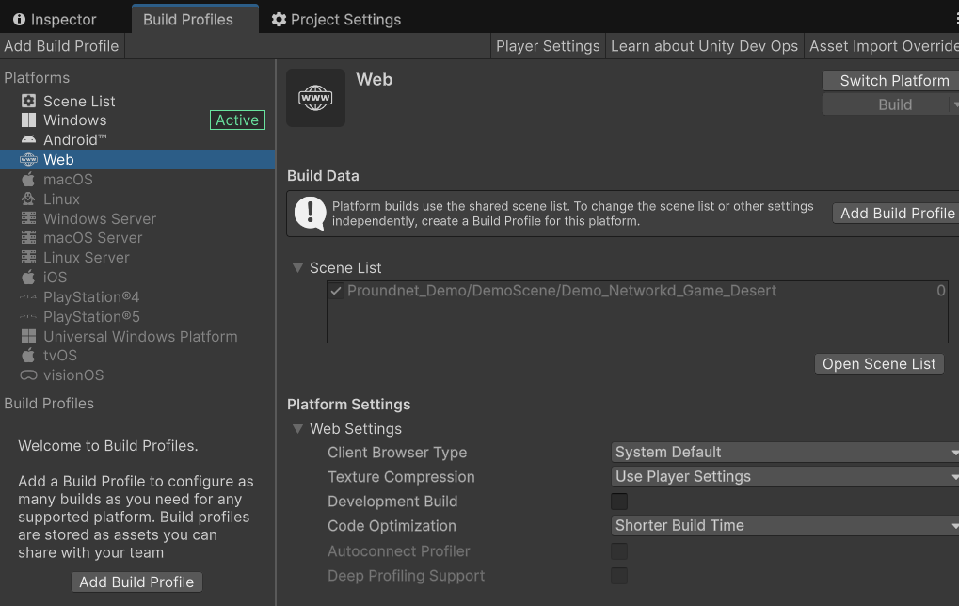The height and width of the screenshot is (606, 959).
Task: Open the Texture Compression dropdown
Action: [785, 477]
